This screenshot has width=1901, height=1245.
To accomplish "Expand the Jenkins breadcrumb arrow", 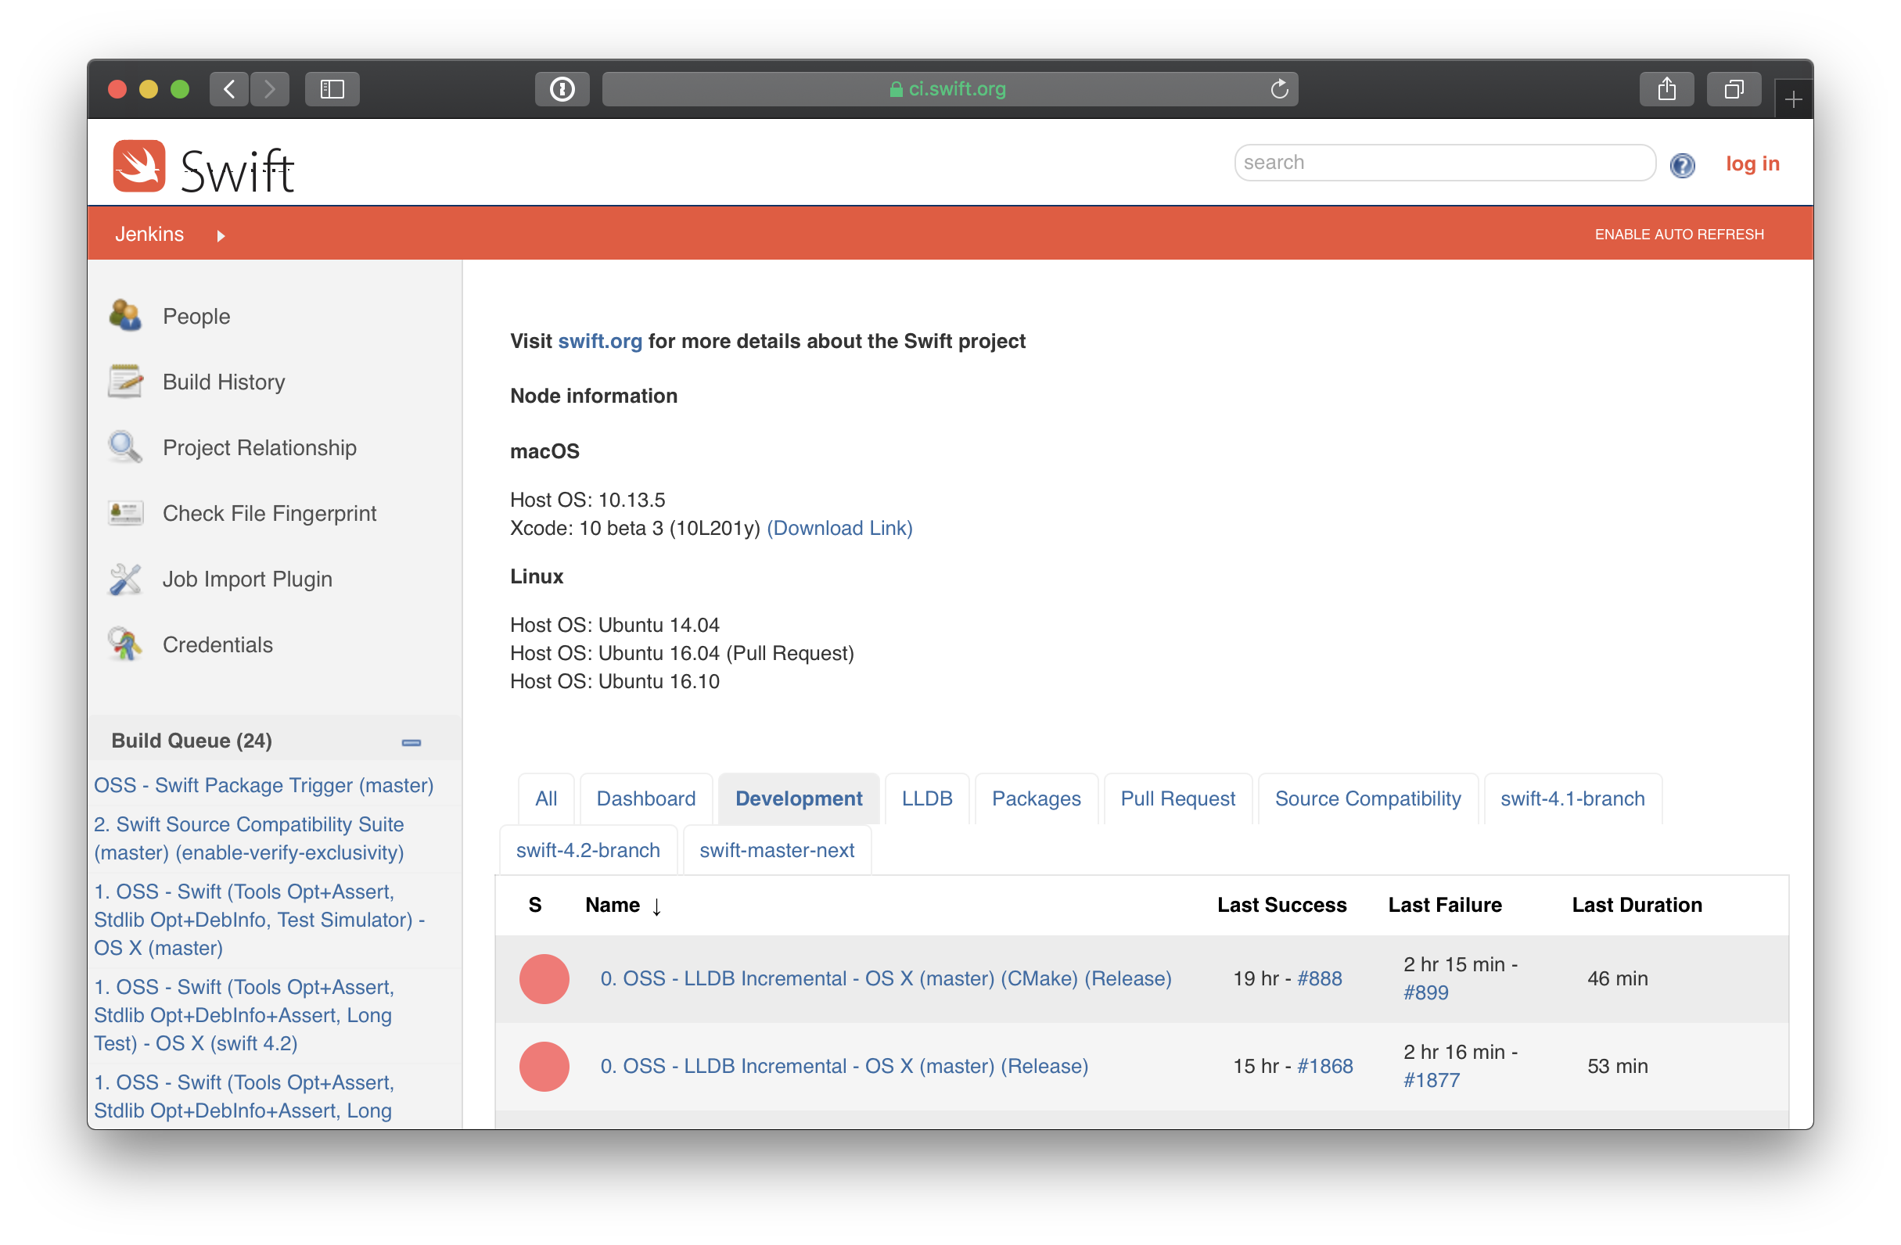I will click(x=221, y=235).
